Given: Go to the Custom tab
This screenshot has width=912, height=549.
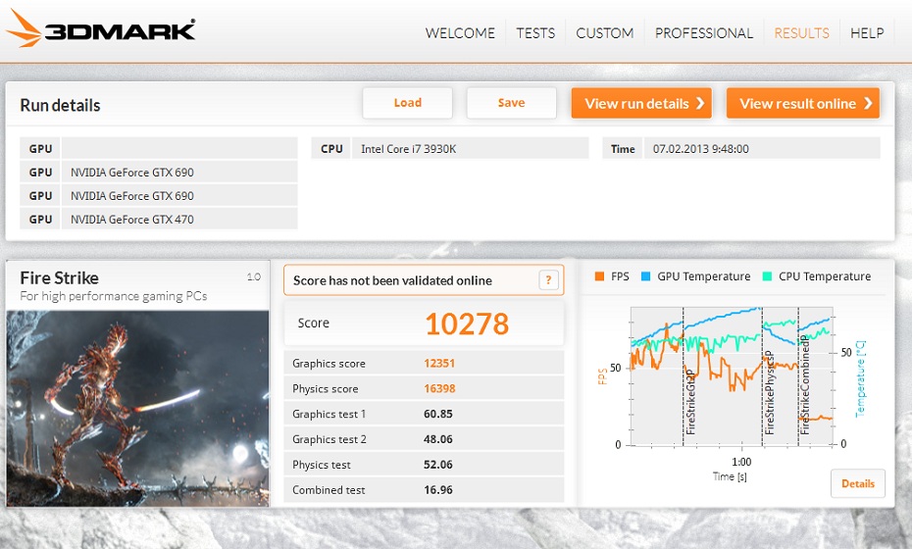Looking at the screenshot, I should point(604,33).
